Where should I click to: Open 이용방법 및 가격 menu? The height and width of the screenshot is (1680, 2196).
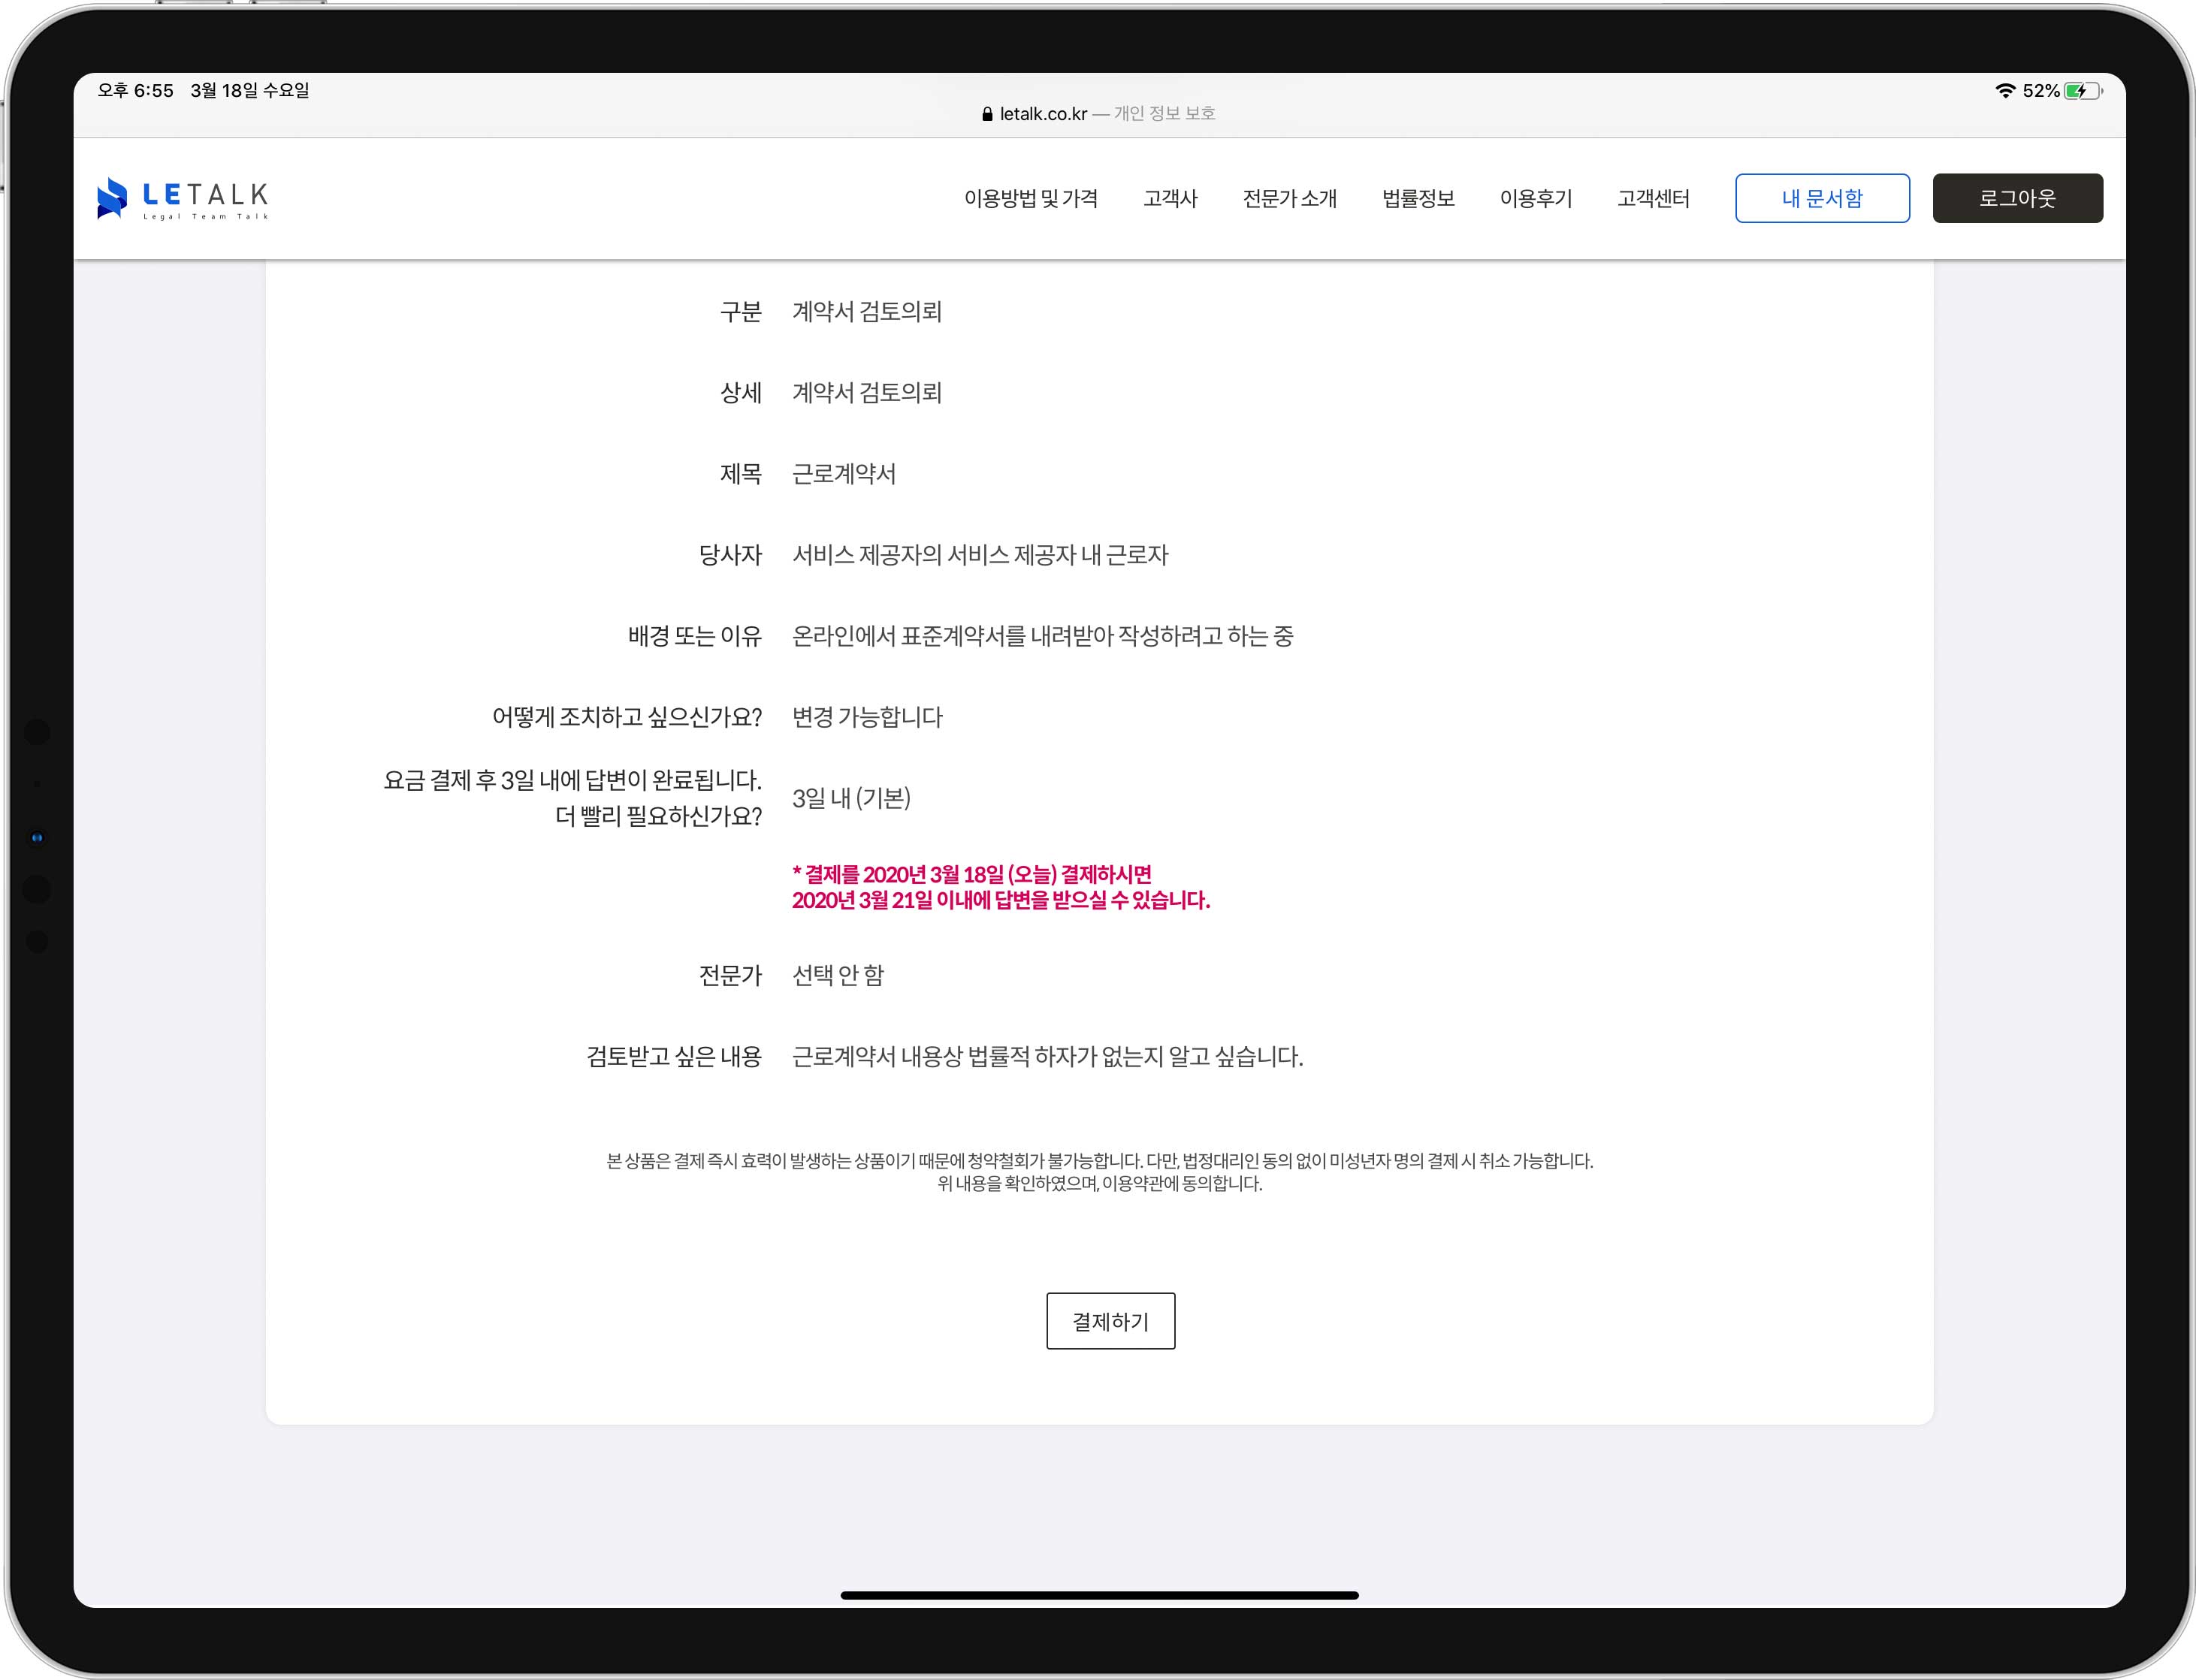[x=1031, y=199]
